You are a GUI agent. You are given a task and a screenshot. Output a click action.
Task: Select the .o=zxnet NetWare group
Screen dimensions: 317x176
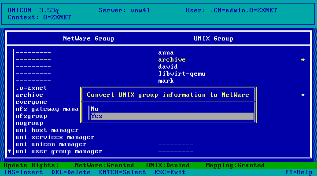[x=31, y=88]
